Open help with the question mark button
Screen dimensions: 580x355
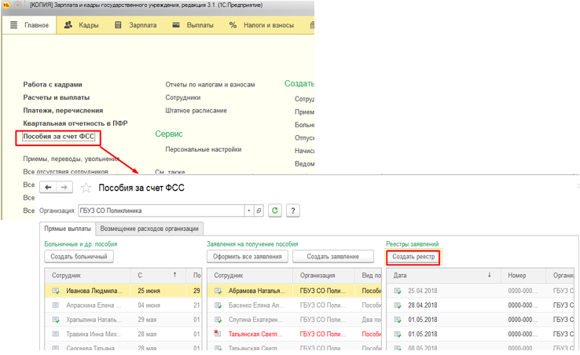[292, 210]
